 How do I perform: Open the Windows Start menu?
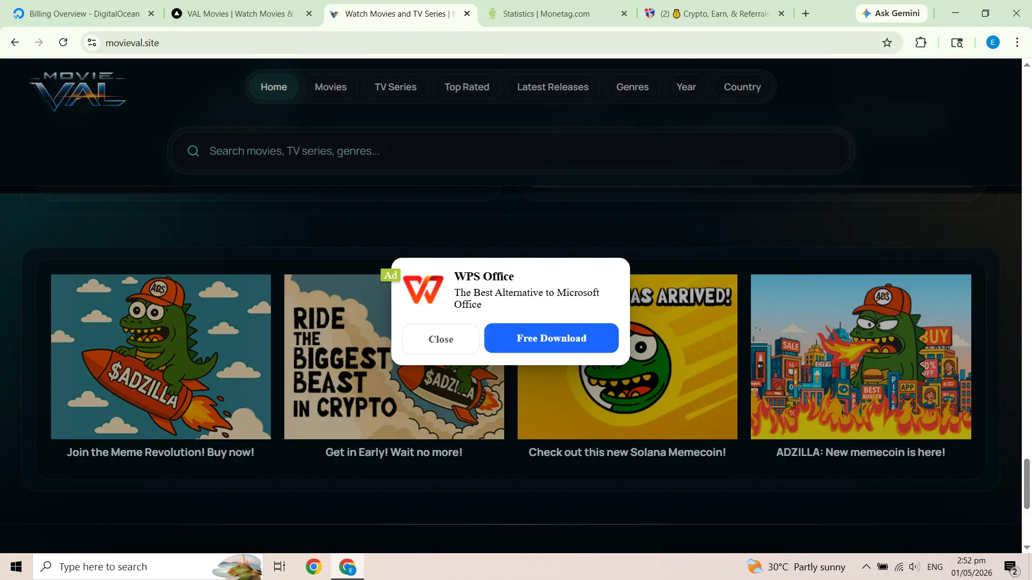(16, 567)
